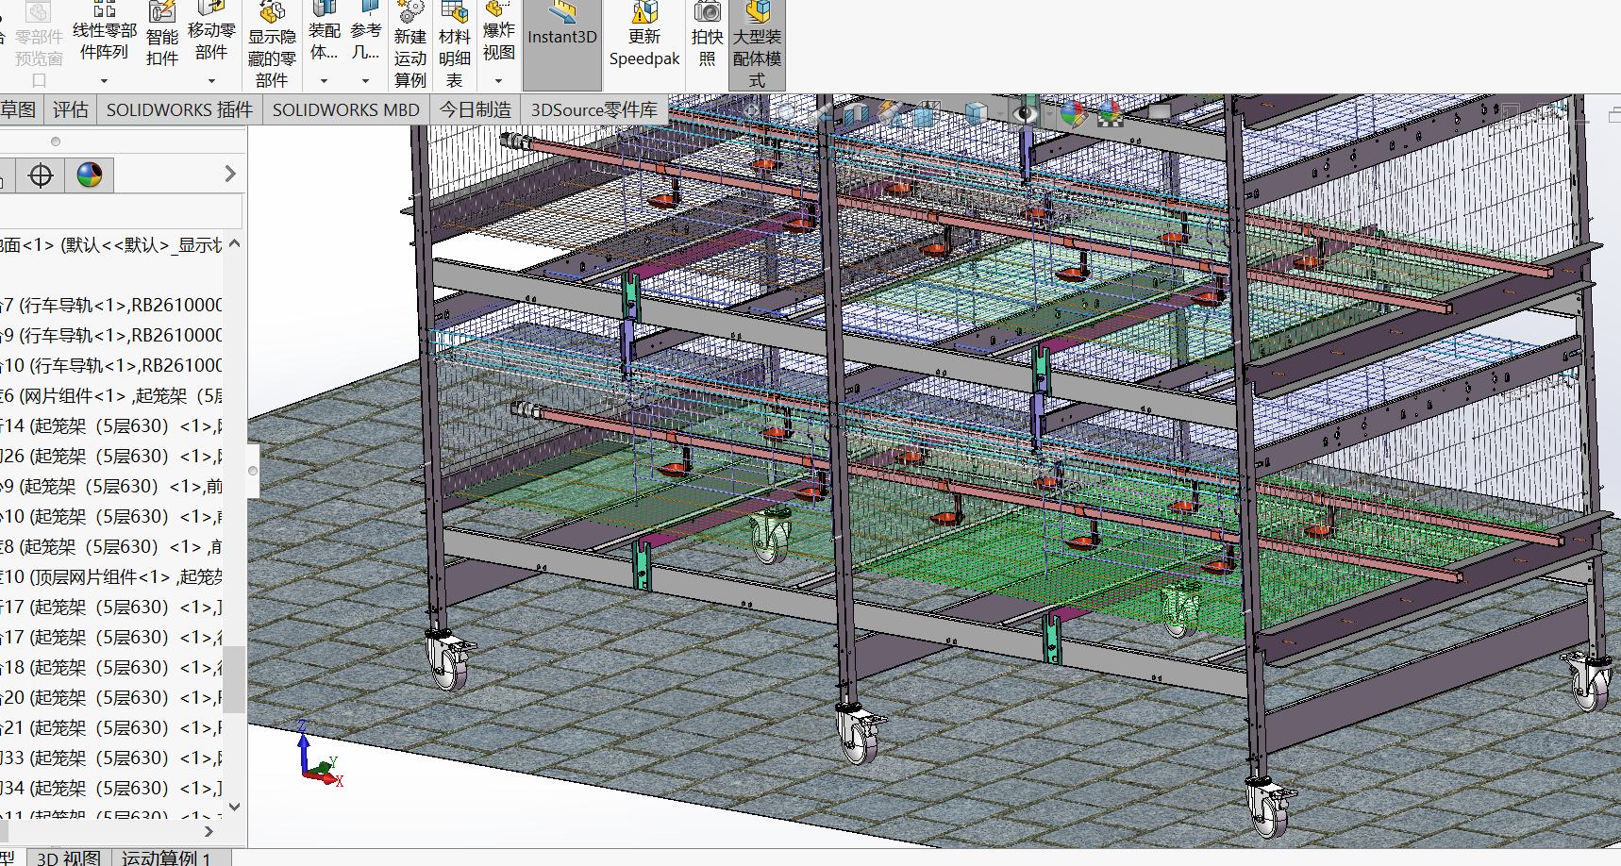The width and height of the screenshot is (1621, 866).
Task: Open Edit Appearance color ball in viewport toolbar
Action: [x=1074, y=114]
